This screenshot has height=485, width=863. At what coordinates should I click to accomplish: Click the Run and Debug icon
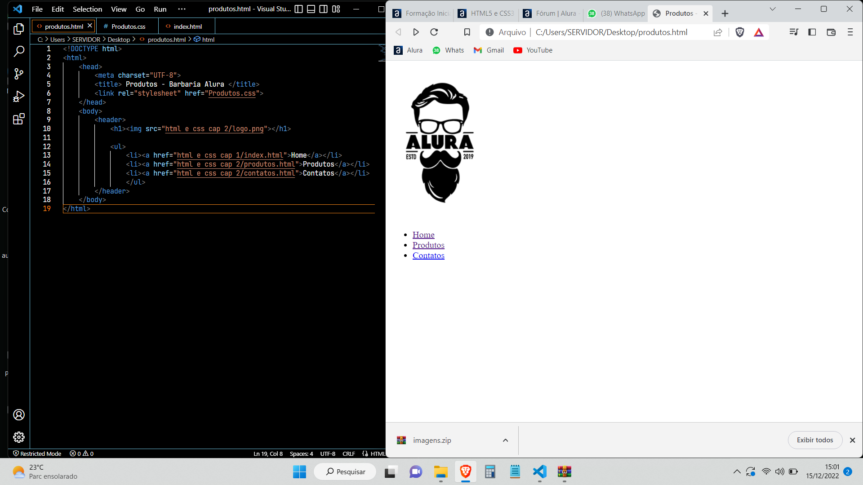point(18,97)
